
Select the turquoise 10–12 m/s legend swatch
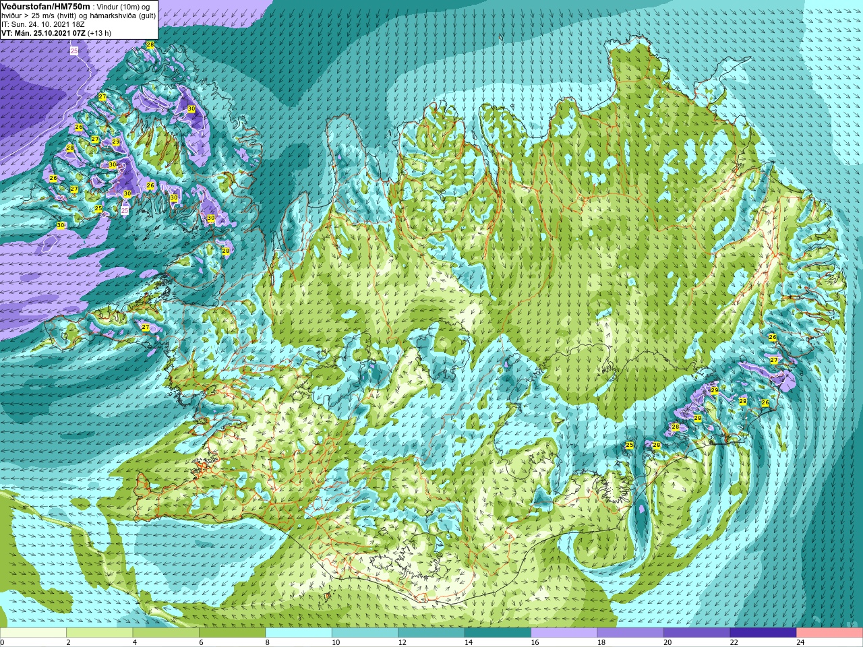pos(365,633)
